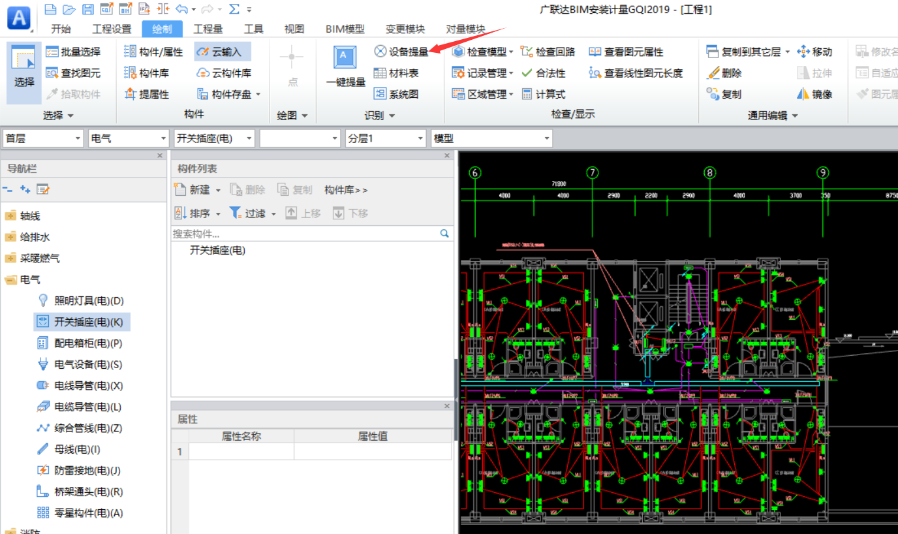The image size is (898, 534).
Task: Close the 导航栏 panel
Action: [x=161, y=155]
